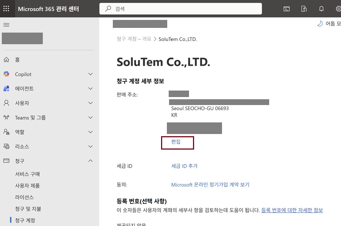Select 청구 계정 menu item
Image resolution: width=341 pixels, height=226 pixels.
pyautogui.click(x=25, y=220)
